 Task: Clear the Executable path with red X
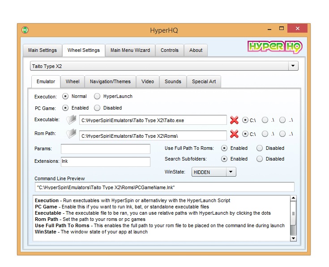[x=234, y=120]
